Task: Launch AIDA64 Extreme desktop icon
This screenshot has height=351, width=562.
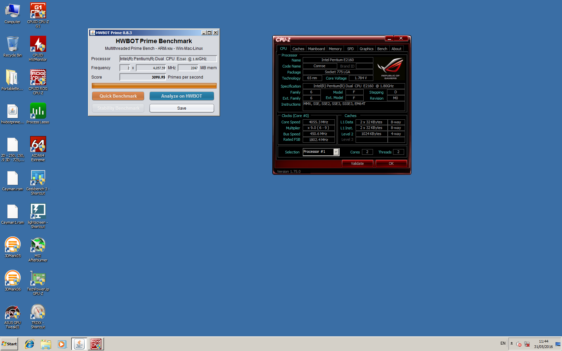Action: pos(38,149)
